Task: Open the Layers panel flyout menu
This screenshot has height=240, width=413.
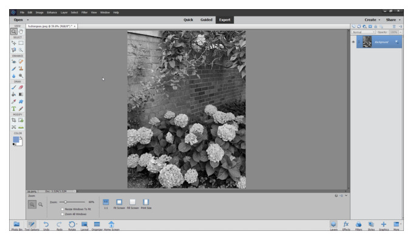Action: click(x=400, y=27)
